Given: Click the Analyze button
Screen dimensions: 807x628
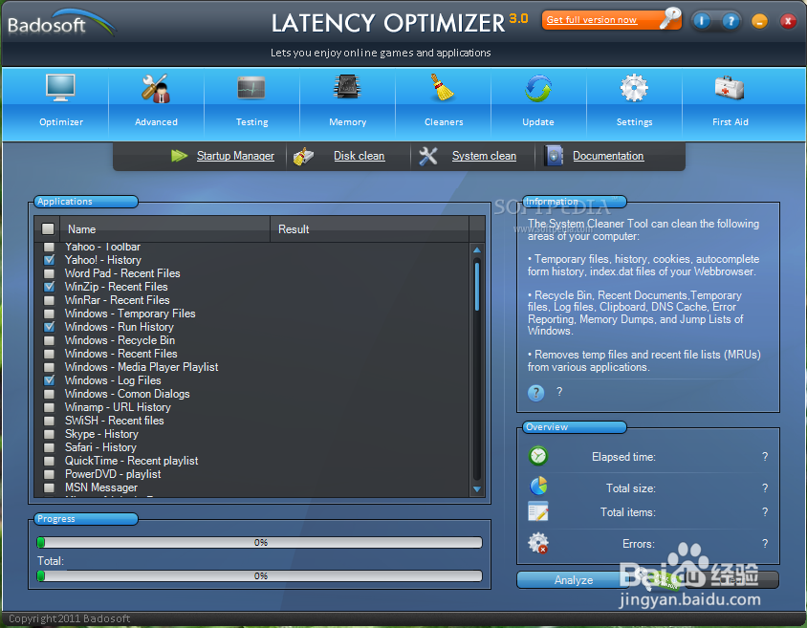Looking at the screenshot, I should [x=573, y=579].
